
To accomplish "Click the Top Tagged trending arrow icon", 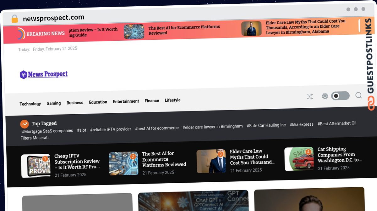I will [x=25, y=124].
